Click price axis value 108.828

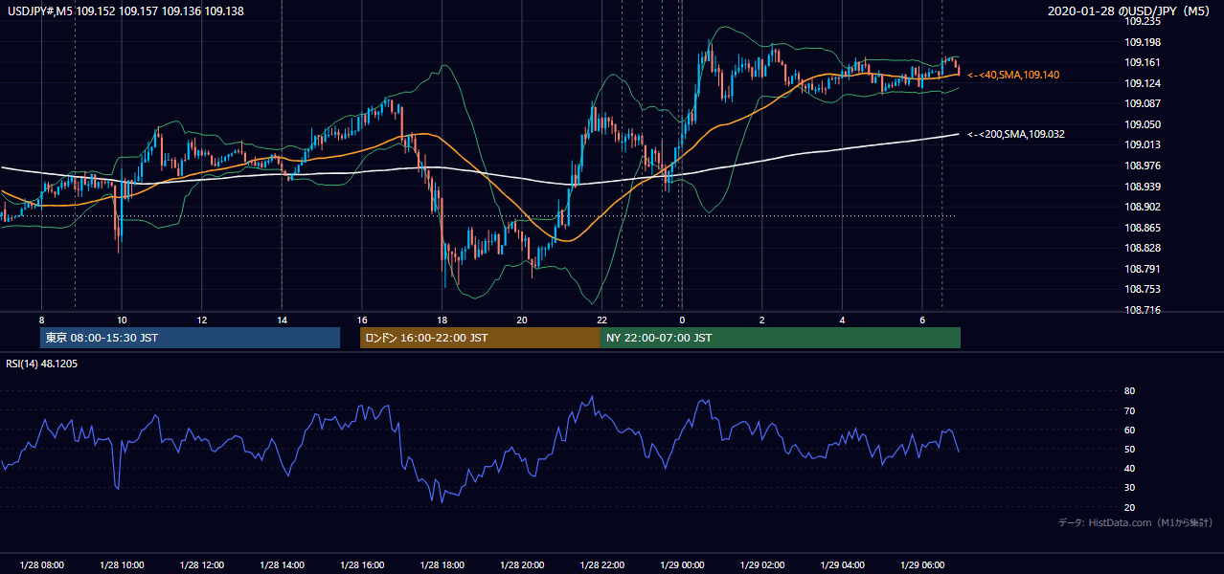[1143, 248]
